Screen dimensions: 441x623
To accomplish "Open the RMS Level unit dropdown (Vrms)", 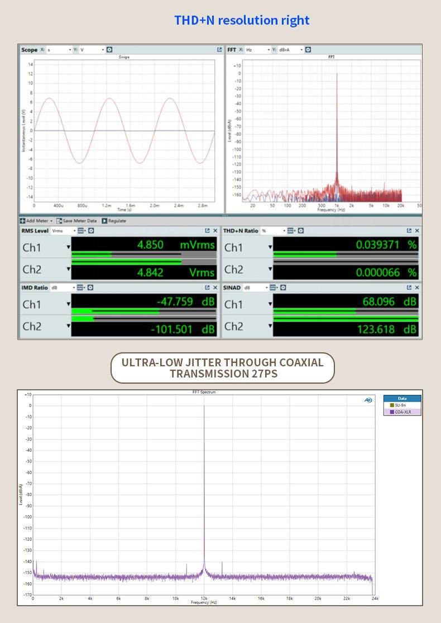I will pos(63,230).
